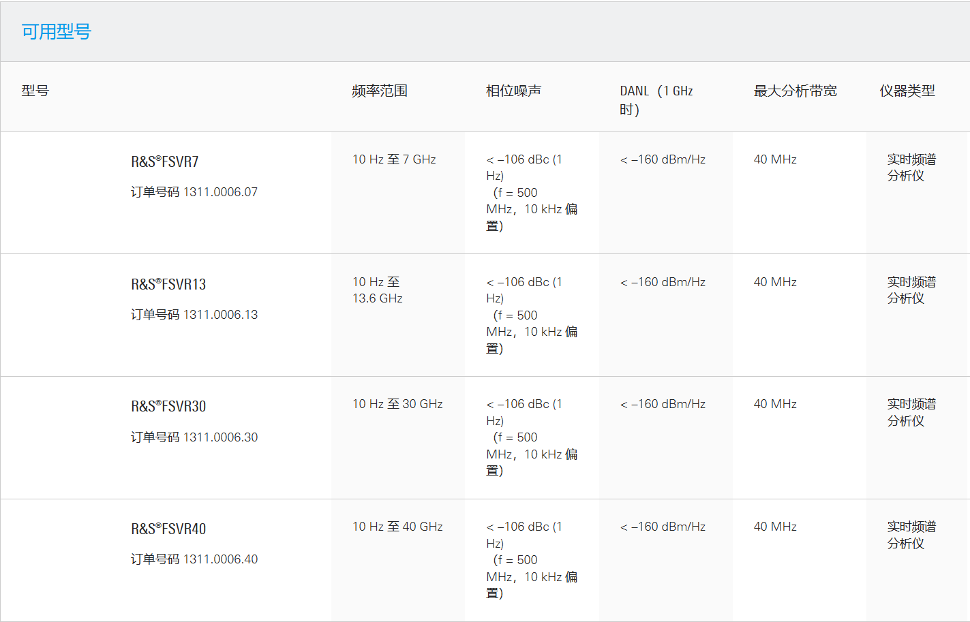Screen dimensions: 970x622
Task: Click the 最大分析带宽 column header
Action: click(x=795, y=91)
